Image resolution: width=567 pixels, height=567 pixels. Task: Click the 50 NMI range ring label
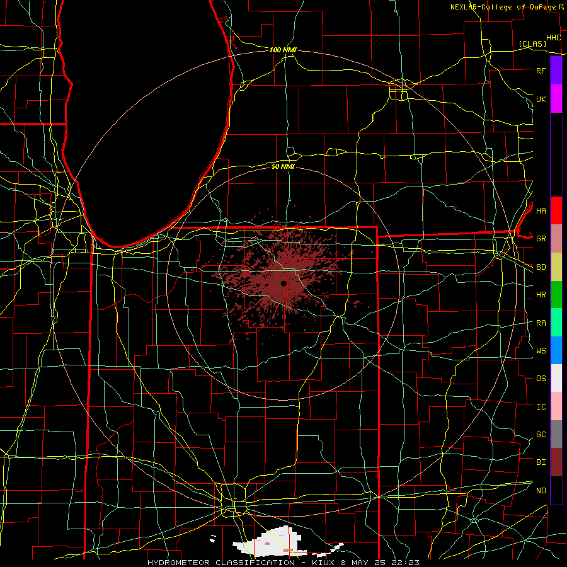283,166
